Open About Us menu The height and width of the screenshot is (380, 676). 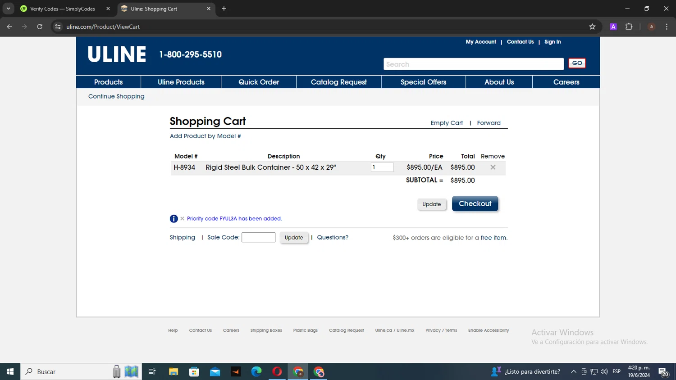tap(499, 82)
